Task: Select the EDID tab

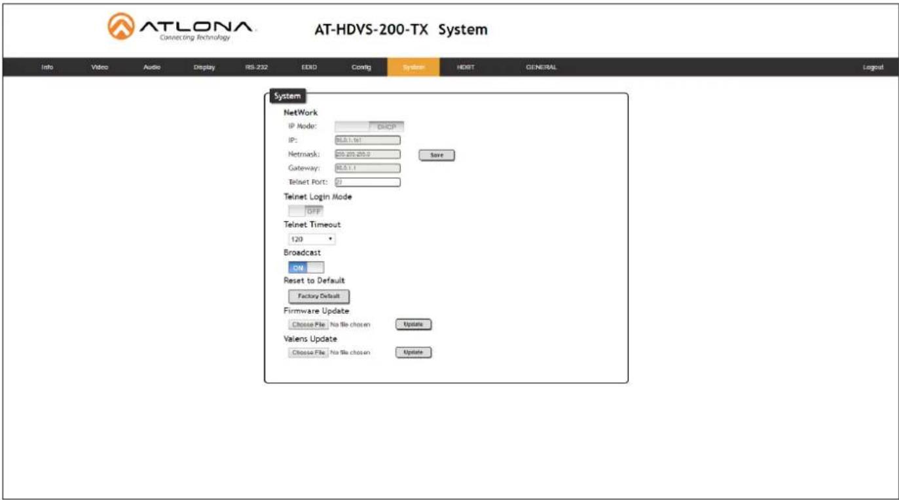Action: (309, 67)
